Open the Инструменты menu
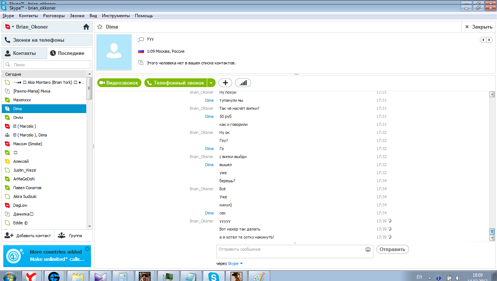This screenshot has width=497, height=281. 116,16
